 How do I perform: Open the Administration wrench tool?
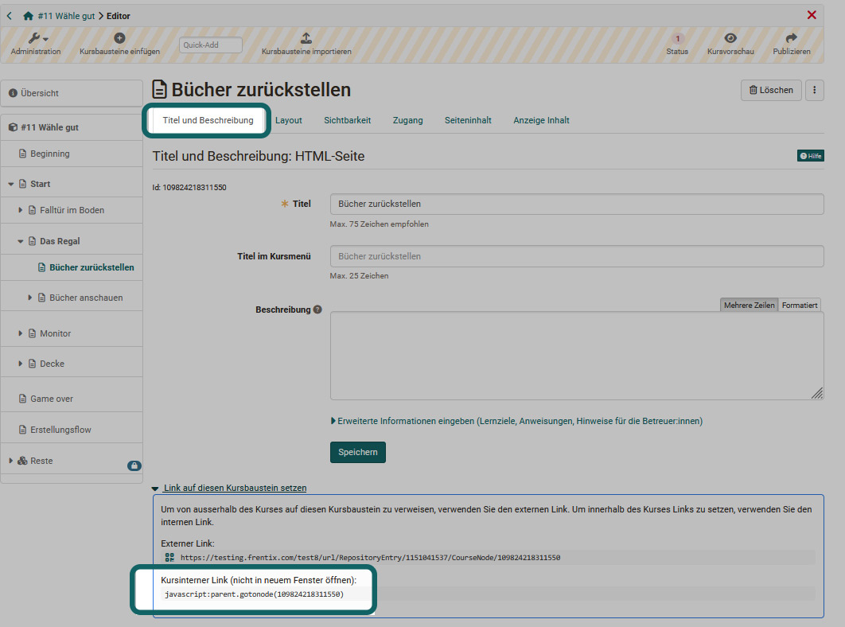(33, 37)
